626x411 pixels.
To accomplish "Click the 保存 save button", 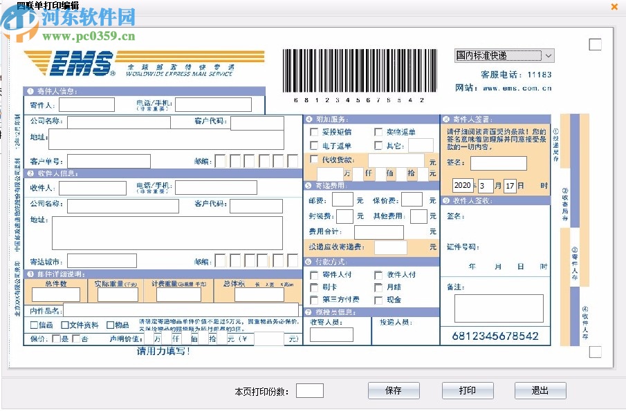I will [393, 390].
